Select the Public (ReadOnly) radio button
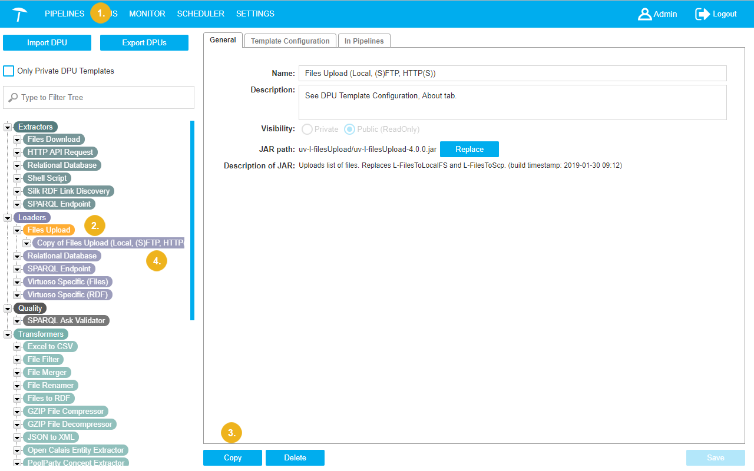This screenshot has width=754, height=471. [x=349, y=129]
